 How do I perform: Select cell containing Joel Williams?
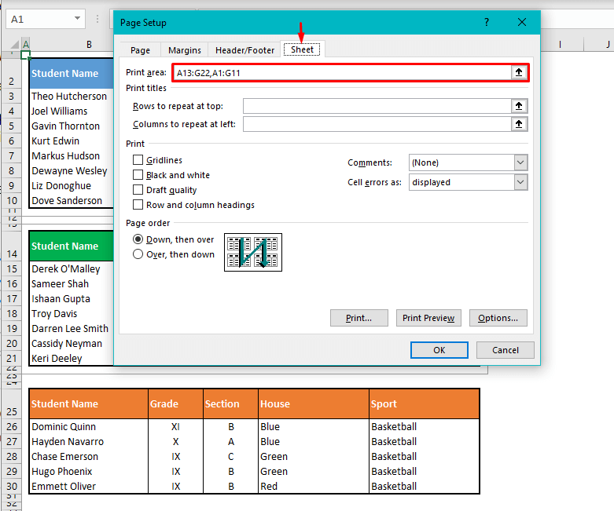(72, 111)
